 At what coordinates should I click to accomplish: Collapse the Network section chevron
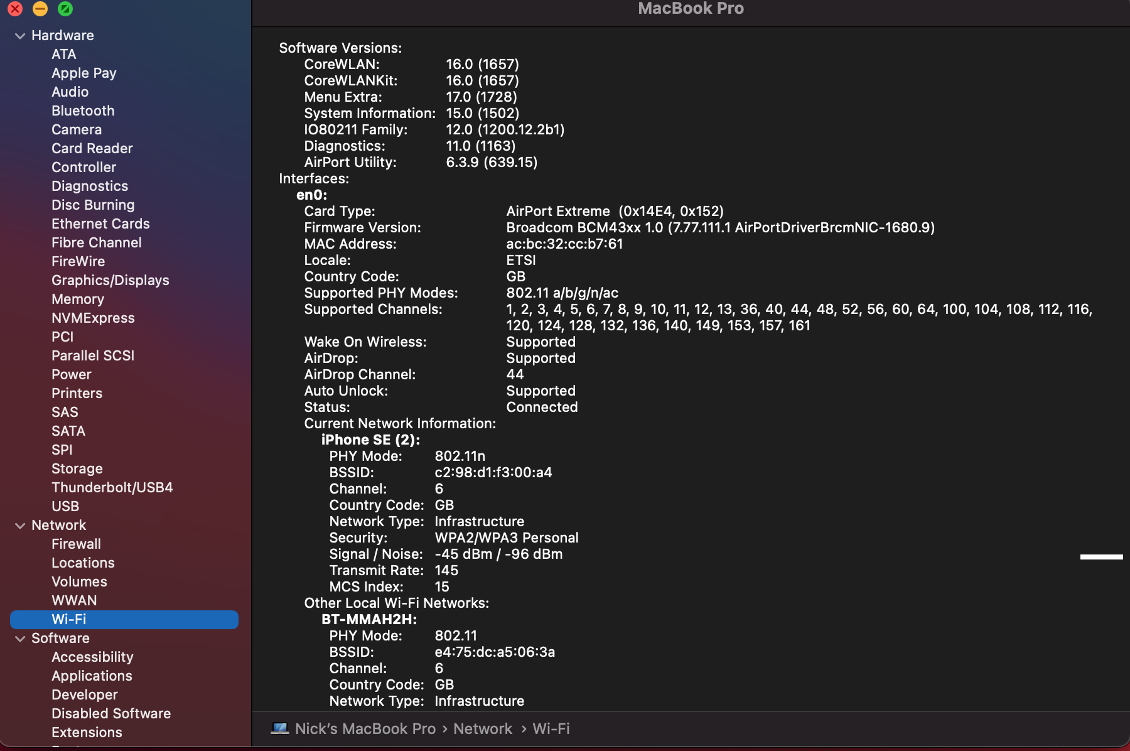click(x=20, y=526)
